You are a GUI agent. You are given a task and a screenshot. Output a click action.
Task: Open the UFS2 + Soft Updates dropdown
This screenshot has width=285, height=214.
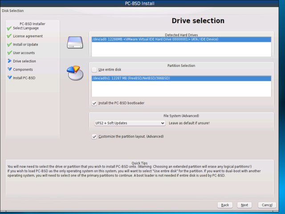point(129,123)
